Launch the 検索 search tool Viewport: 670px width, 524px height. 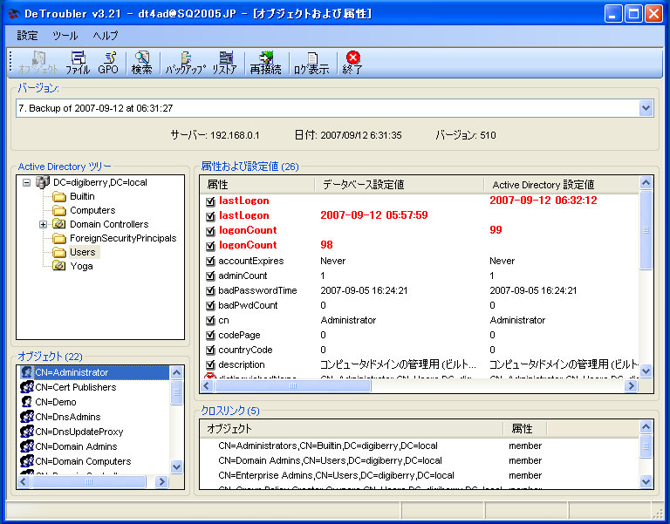tap(142, 63)
